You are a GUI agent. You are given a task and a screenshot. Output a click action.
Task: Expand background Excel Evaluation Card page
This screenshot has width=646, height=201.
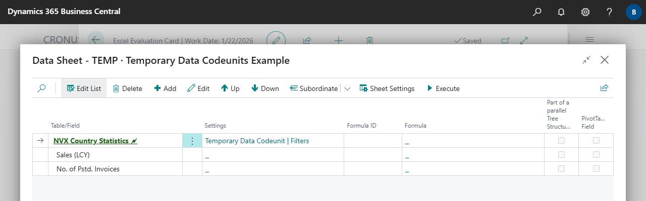coord(524,40)
